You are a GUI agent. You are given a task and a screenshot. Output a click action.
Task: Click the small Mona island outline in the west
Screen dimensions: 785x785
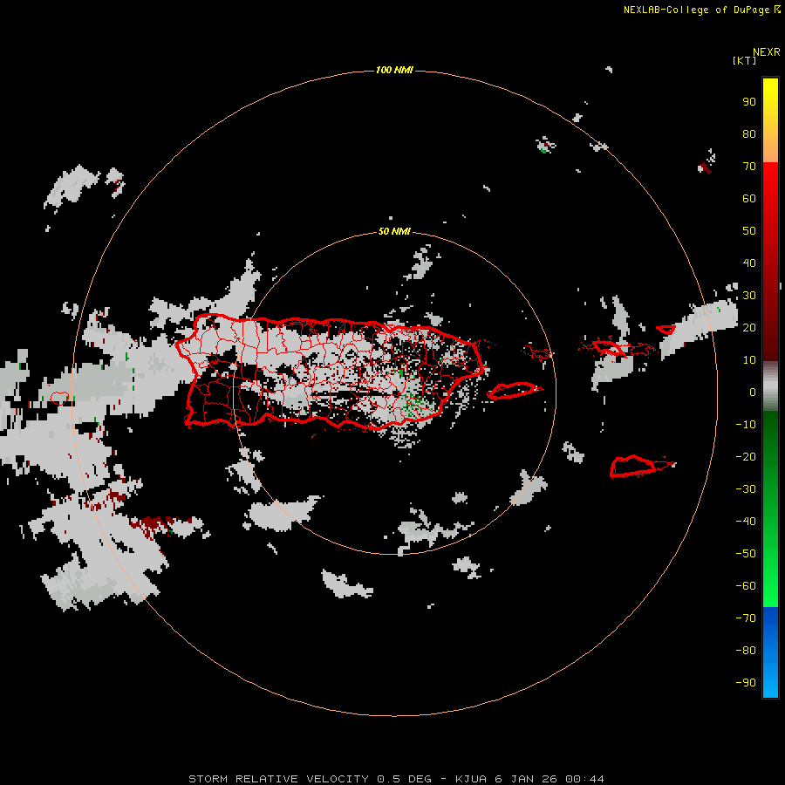(59, 399)
